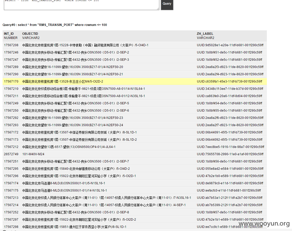The image size is (292, 231).
Task: Select INT_ID cell 17567172
Action: 11,132
